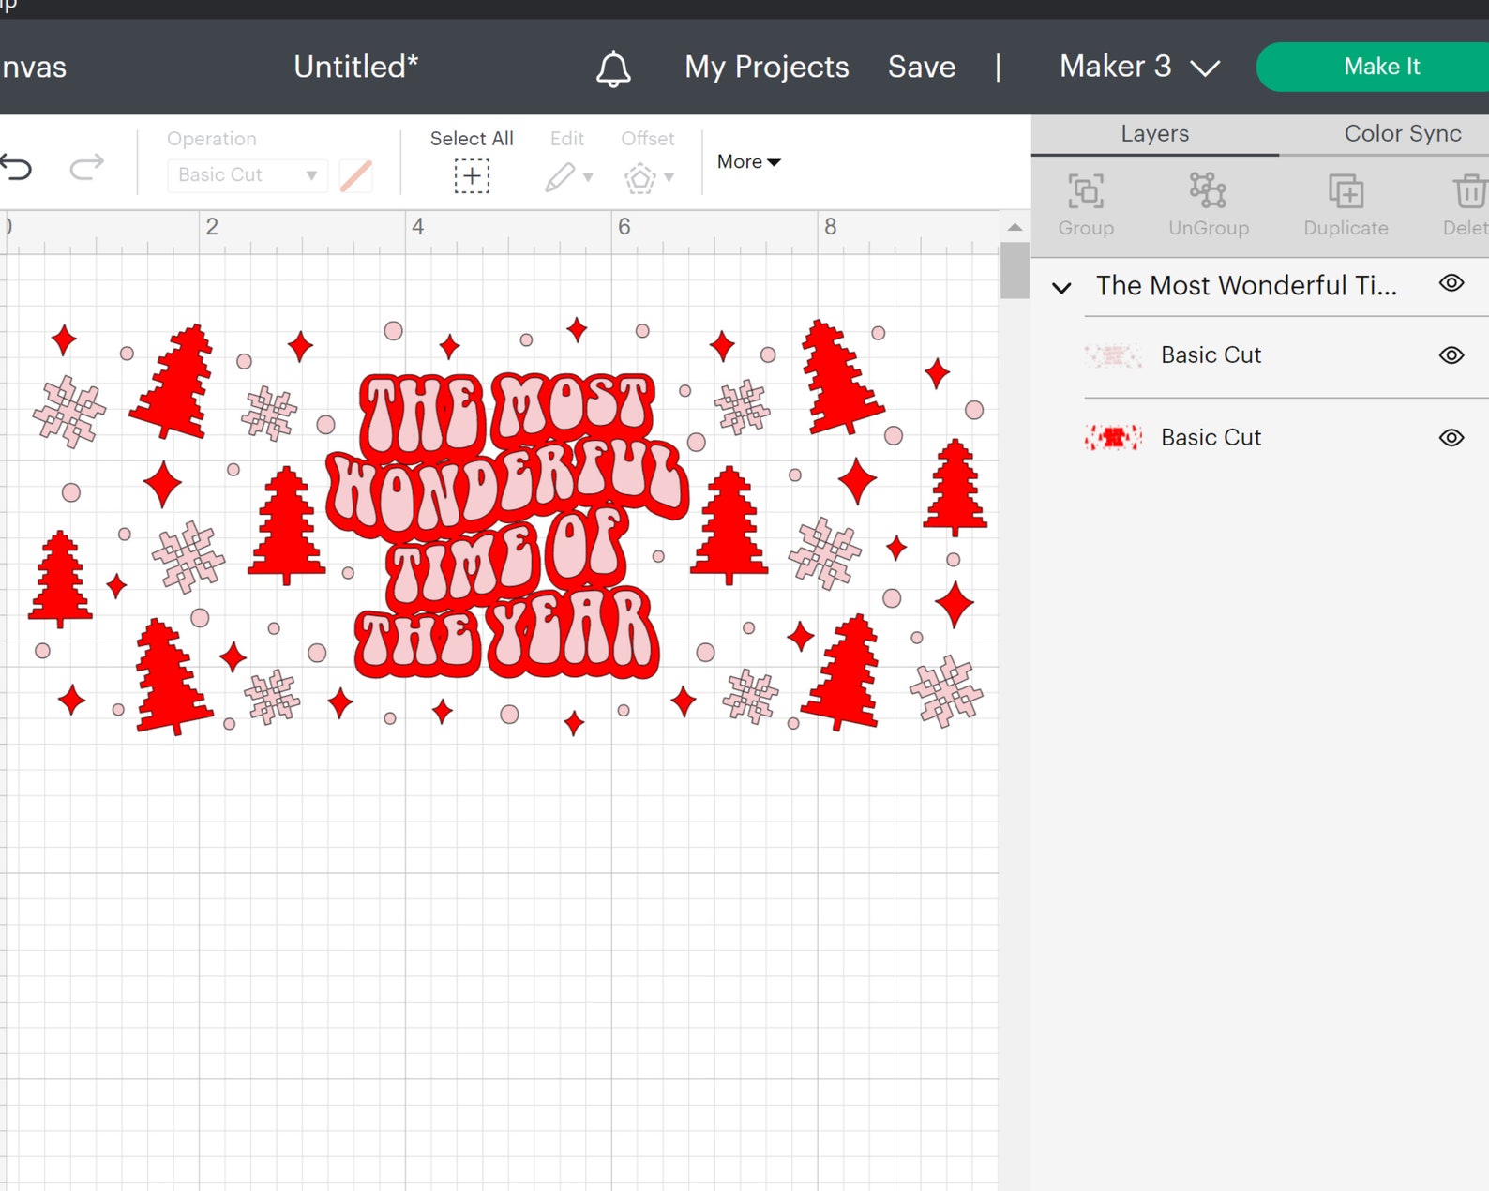Open the More menu
Viewport: 1489px width, 1191px height.
point(748,161)
